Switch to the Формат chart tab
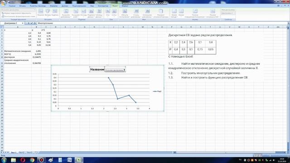This screenshot has height=163, width=290. [125, 6]
